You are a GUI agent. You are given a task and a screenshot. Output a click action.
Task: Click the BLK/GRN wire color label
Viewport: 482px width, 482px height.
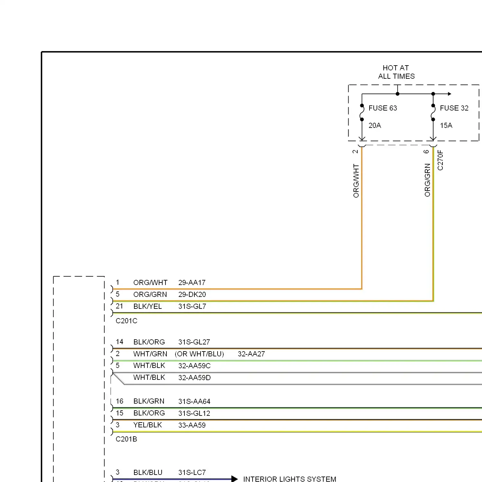pyautogui.click(x=149, y=401)
